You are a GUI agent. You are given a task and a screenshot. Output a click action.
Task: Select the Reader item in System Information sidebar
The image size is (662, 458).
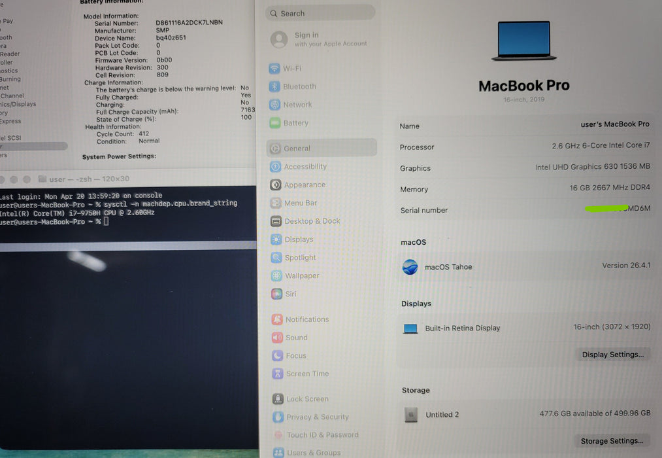point(10,54)
